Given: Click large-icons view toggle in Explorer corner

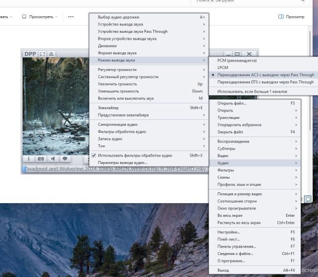Looking at the screenshot, I should tap(308, 199).
